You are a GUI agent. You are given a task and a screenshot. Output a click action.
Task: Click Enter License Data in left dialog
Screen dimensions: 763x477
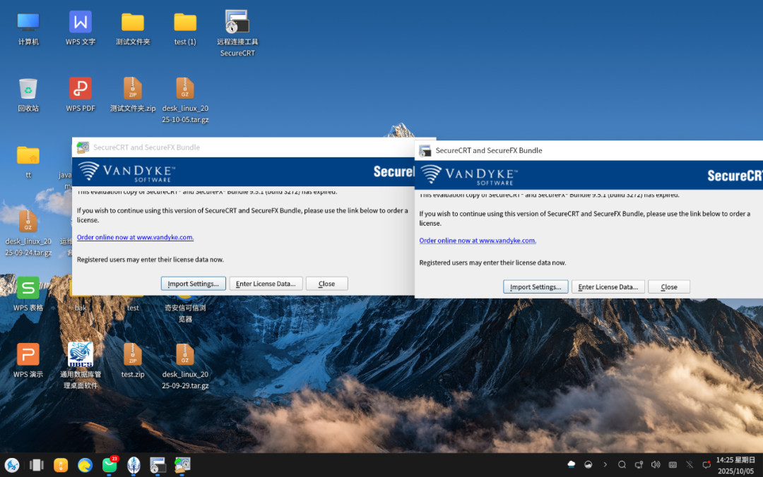[x=266, y=284]
